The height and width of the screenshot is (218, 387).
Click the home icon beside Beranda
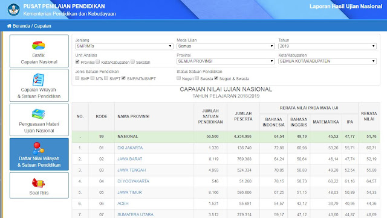[x=9, y=26]
